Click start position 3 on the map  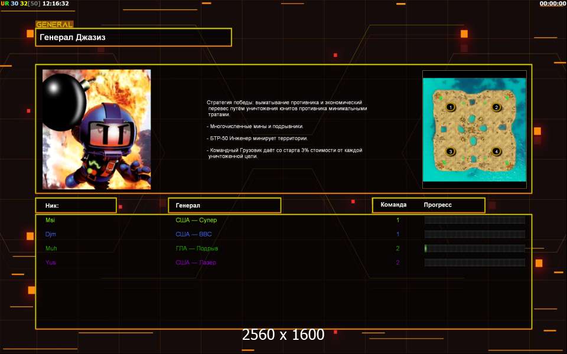point(450,152)
